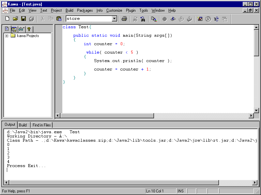Screen dimensions: 261x195
Task: Click the grey rebuild-all toolbar icon
Action: point(181,19)
